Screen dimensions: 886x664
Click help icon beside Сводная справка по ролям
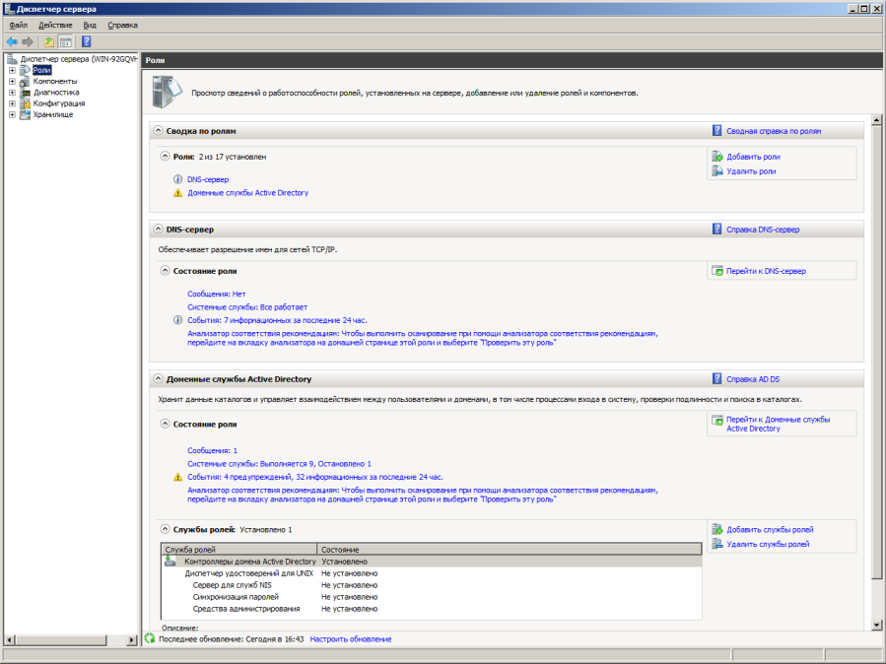coord(717,130)
